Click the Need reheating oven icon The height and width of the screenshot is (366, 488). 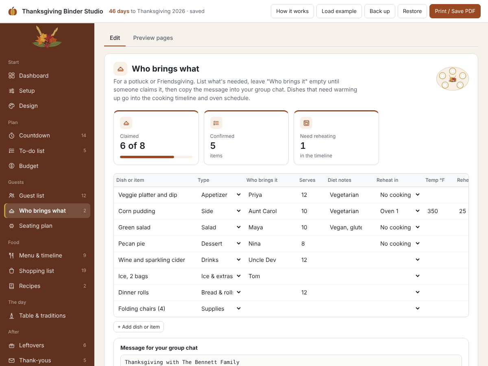pos(306,123)
